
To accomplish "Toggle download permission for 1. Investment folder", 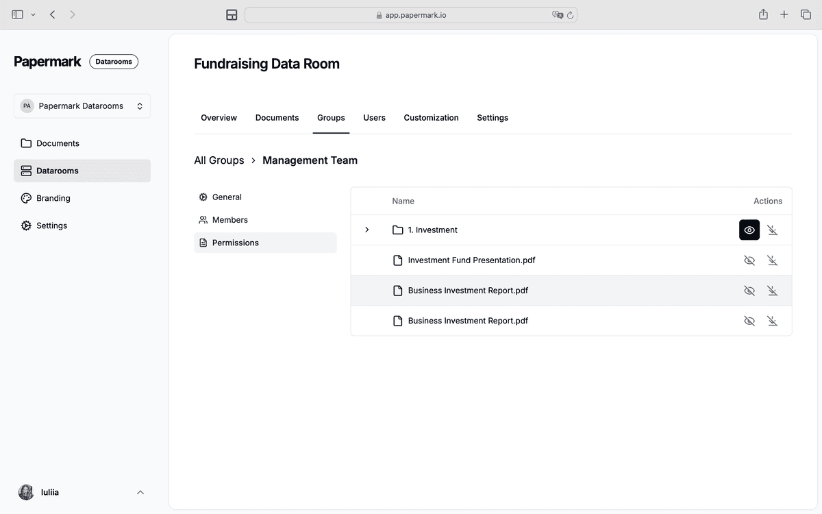I will pyautogui.click(x=772, y=230).
